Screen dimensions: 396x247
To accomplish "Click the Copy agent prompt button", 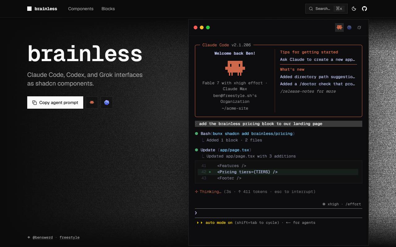I will tap(55, 103).
